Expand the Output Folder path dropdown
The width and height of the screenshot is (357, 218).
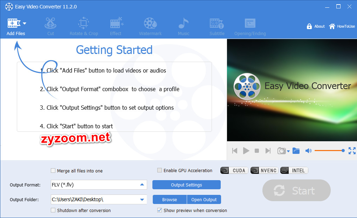tap(142, 199)
